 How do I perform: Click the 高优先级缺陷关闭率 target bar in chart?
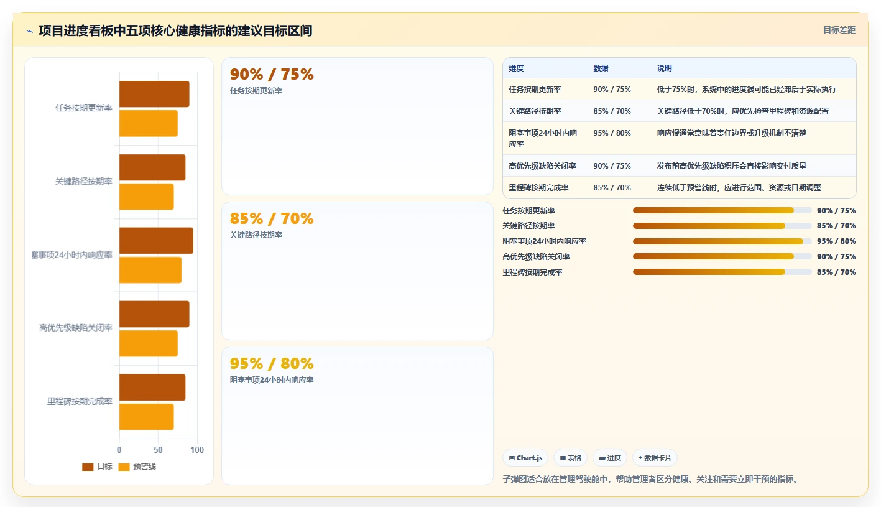coord(154,314)
